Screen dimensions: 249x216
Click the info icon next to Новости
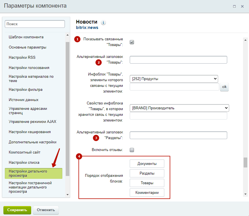tap(103, 23)
